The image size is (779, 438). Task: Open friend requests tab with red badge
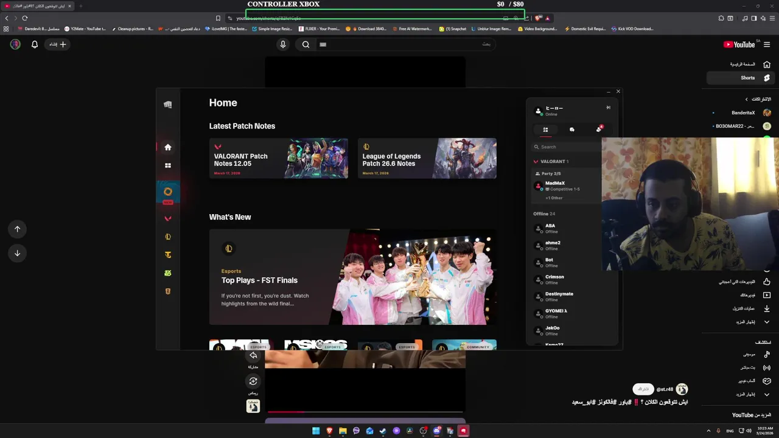click(599, 130)
